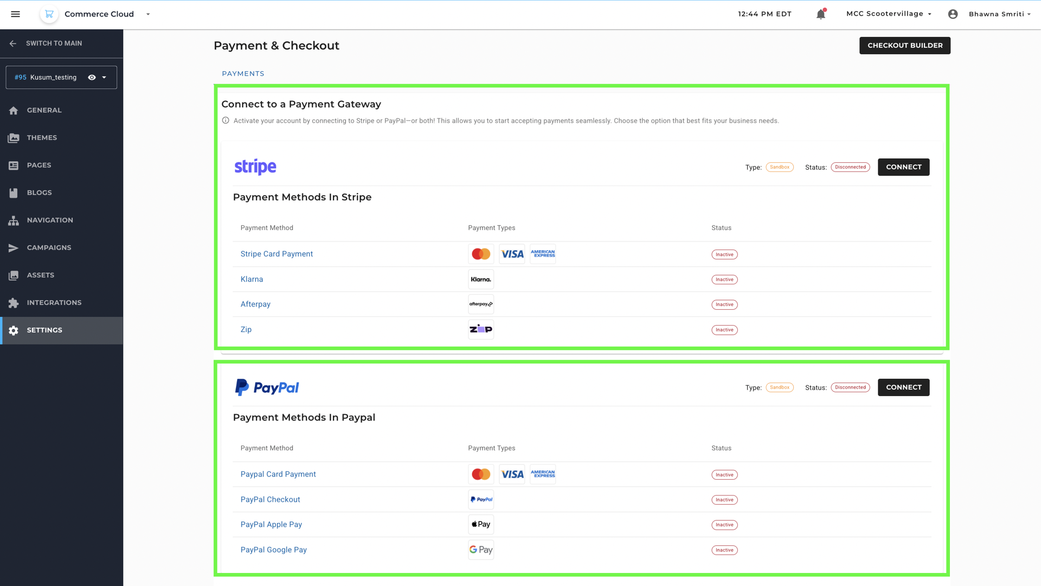Toggle the eye preview icon for Kusum_testing

coord(92,78)
